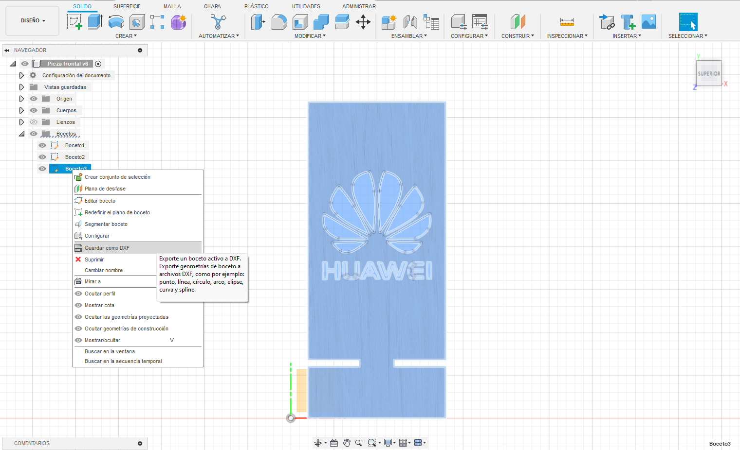The width and height of the screenshot is (740, 450).
Task: Select the Insert Derive icon
Action: click(607, 21)
